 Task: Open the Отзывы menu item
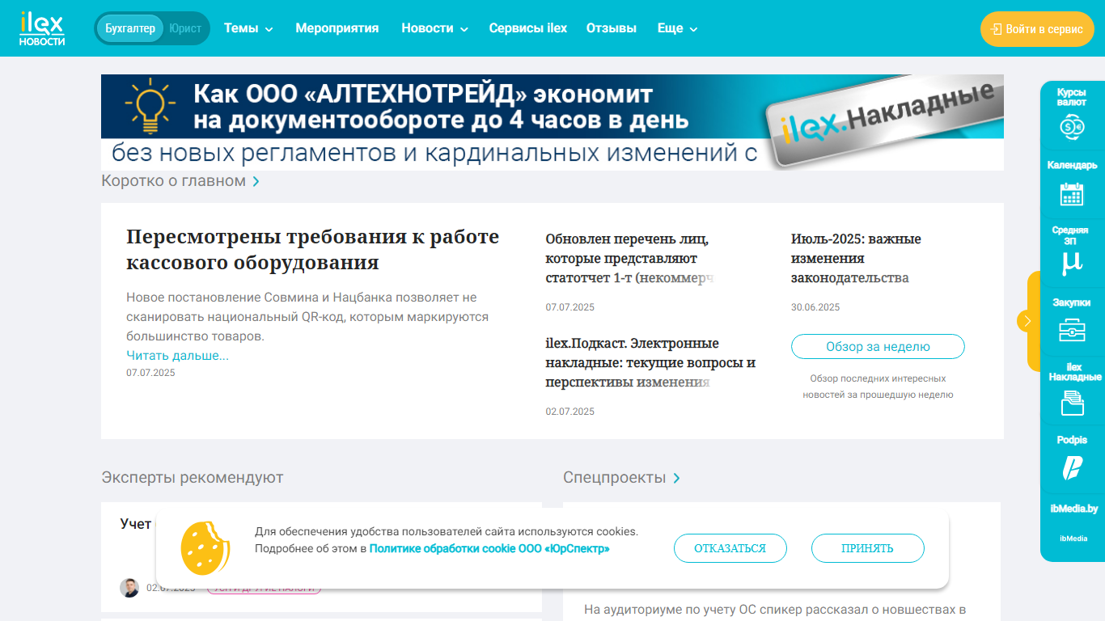[x=612, y=28]
